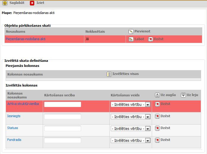Click the Labot edit icon
The height and width of the screenshot is (154, 207).
click(131, 39)
